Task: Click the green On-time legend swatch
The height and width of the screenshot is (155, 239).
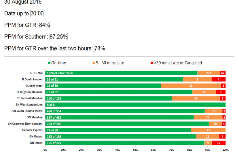Action: [x=49, y=63]
